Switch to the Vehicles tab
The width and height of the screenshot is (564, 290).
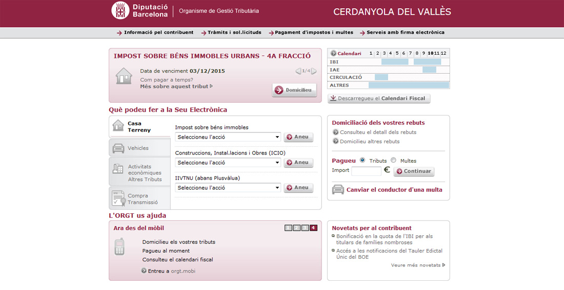(x=139, y=148)
